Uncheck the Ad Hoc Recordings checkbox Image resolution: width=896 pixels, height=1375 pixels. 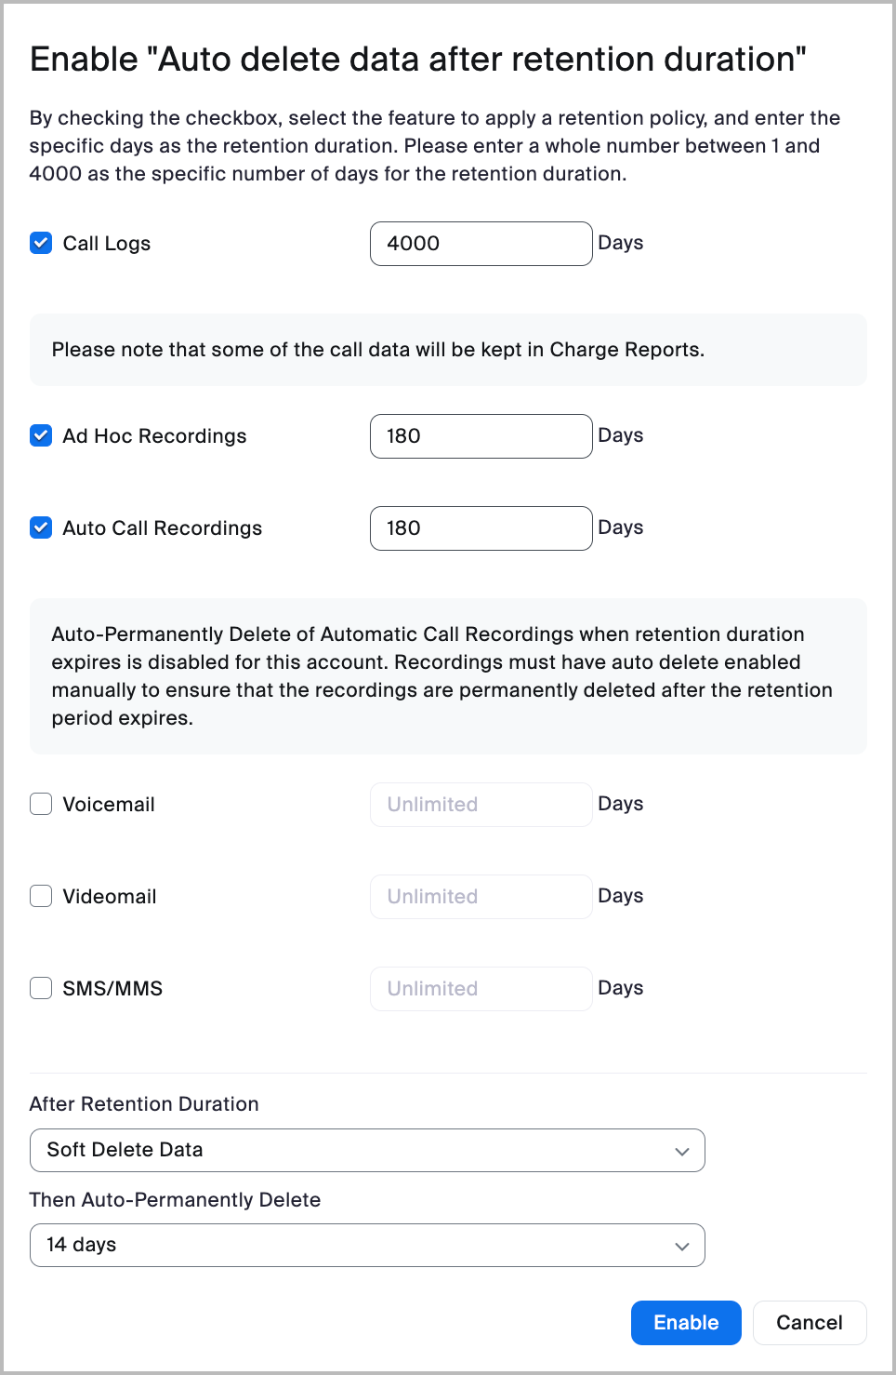click(x=41, y=436)
